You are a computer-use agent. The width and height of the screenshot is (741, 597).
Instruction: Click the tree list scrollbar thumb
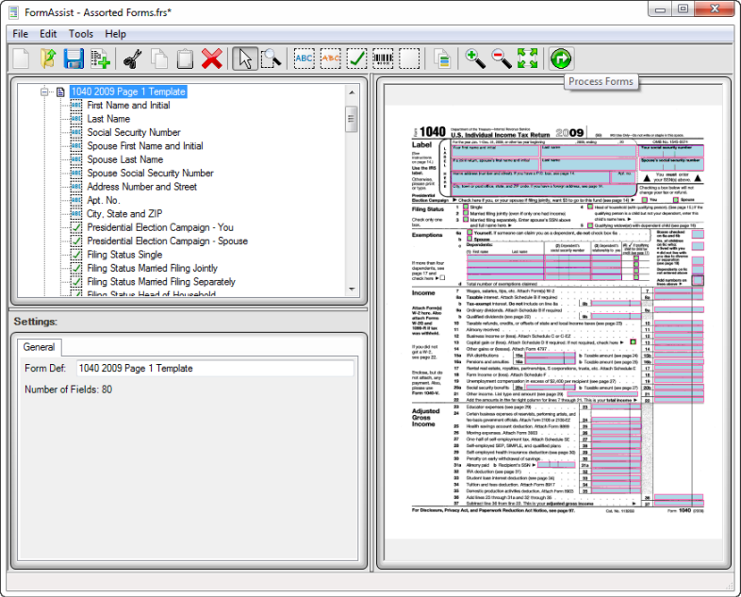pyautogui.click(x=352, y=119)
